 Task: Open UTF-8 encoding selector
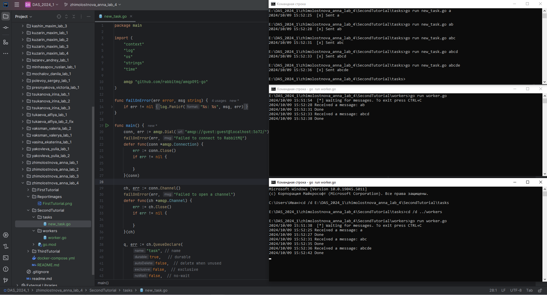[x=516, y=290]
